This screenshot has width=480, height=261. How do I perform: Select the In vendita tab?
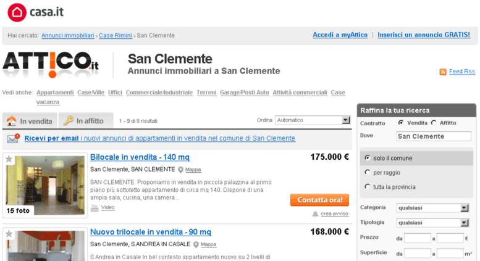tap(30, 121)
